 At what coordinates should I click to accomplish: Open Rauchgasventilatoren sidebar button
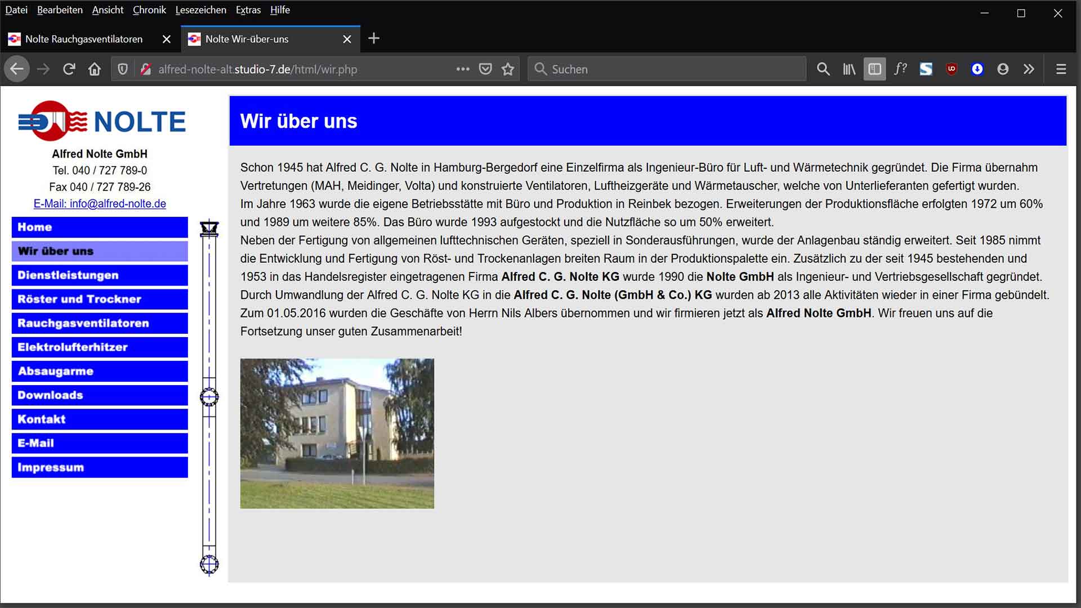[100, 323]
